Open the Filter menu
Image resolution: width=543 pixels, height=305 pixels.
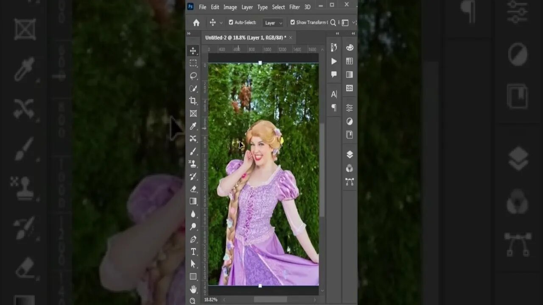pyautogui.click(x=294, y=7)
